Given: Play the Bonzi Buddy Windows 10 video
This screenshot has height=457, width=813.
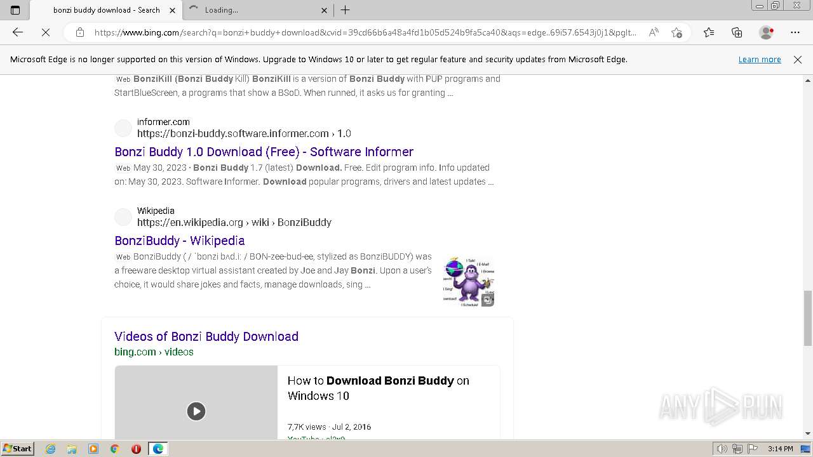Looking at the screenshot, I should pyautogui.click(x=196, y=411).
